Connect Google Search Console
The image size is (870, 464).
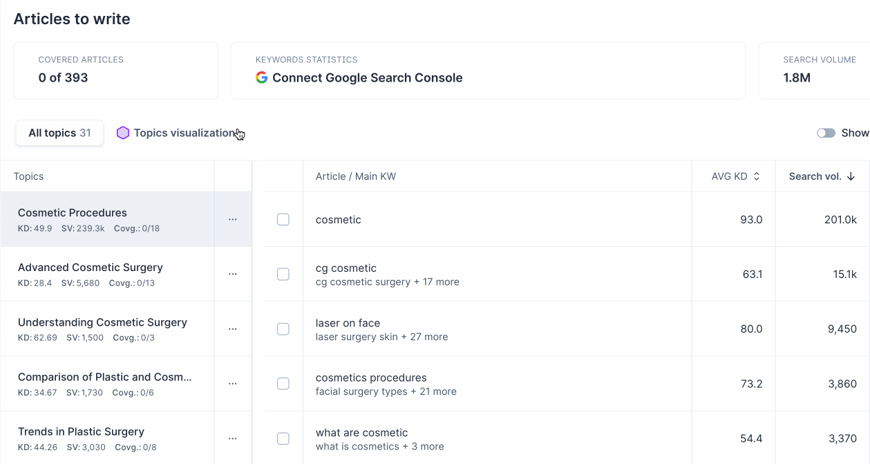click(367, 77)
